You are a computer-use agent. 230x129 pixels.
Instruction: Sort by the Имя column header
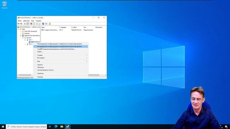point(50,27)
